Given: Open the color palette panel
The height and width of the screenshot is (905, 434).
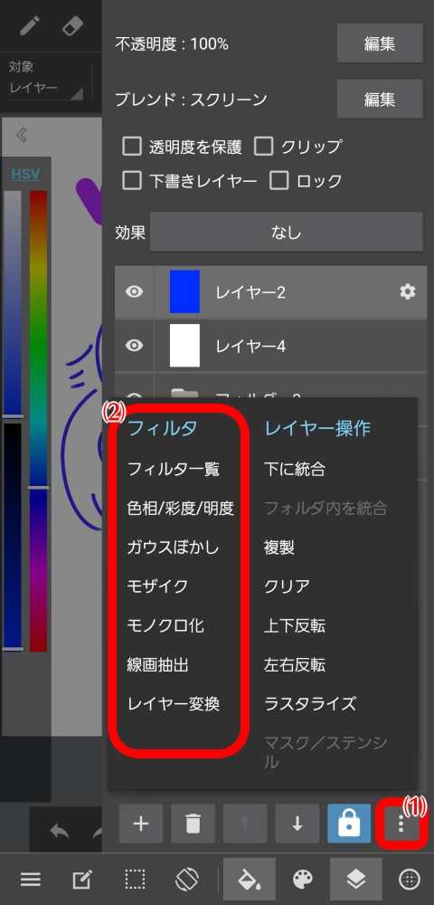Looking at the screenshot, I should tap(303, 880).
